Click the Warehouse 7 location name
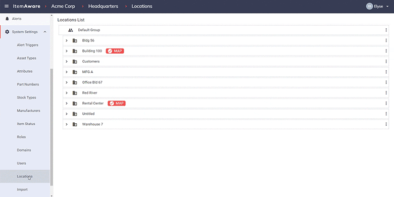Image resolution: width=394 pixels, height=197 pixels. coord(92,124)
